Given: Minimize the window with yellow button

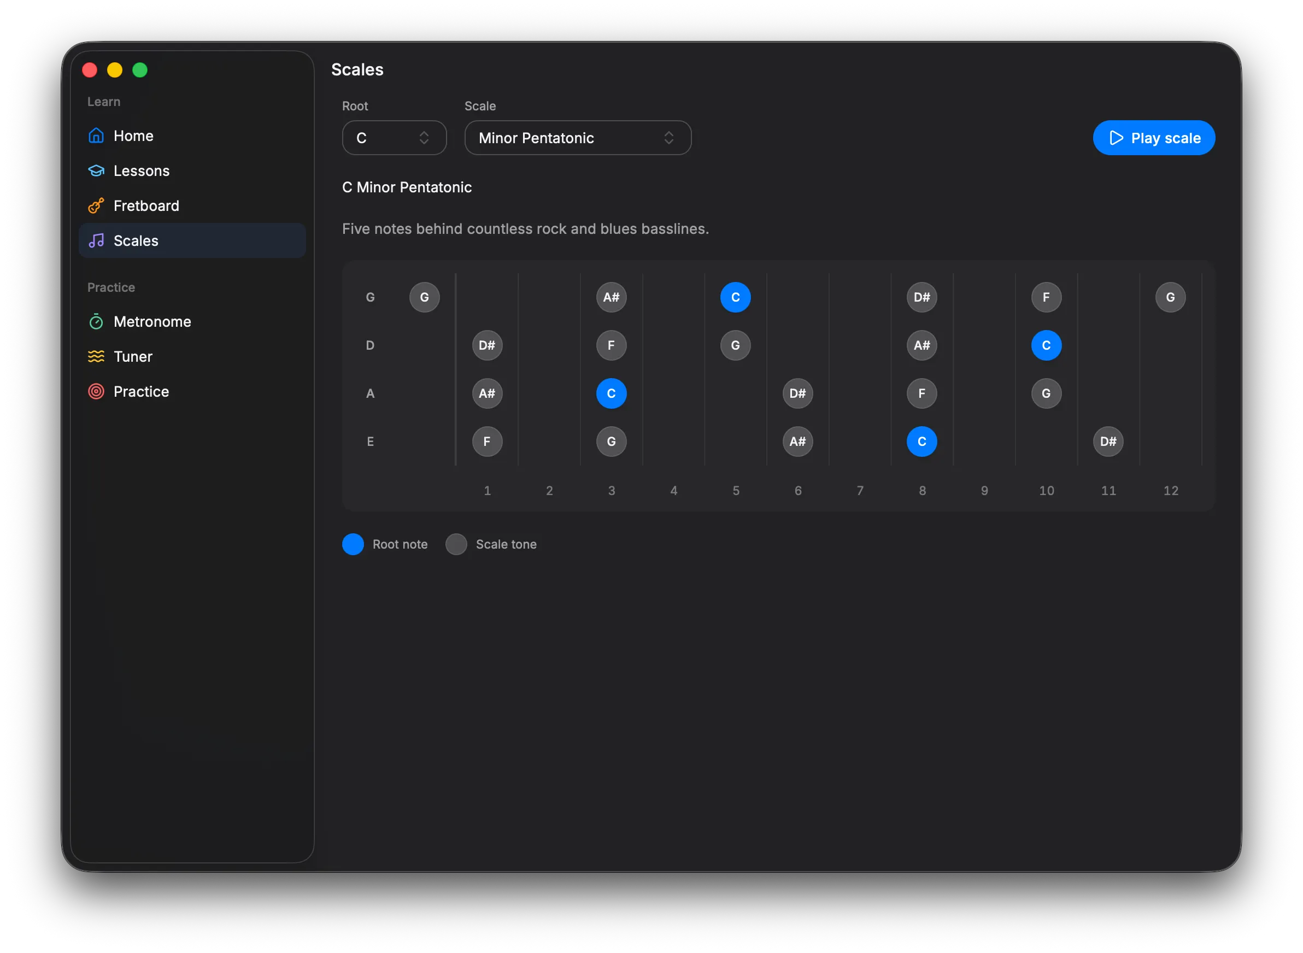Looking at the screenshot, I should tap(115, 70).
